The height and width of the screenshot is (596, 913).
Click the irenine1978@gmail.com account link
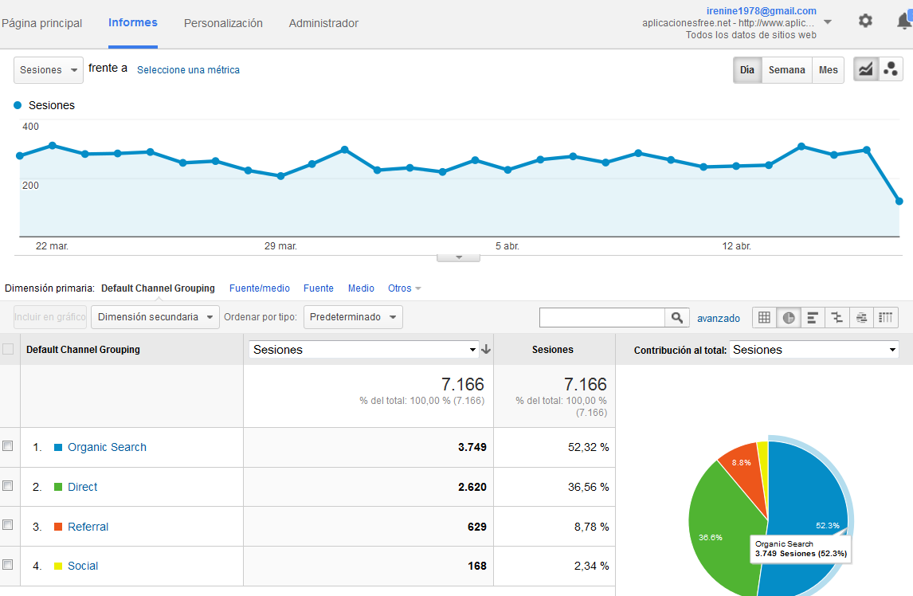click(x=761, y=11)
